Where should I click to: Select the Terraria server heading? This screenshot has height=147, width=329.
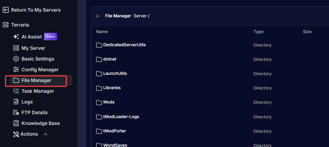[x=20, y=25]
